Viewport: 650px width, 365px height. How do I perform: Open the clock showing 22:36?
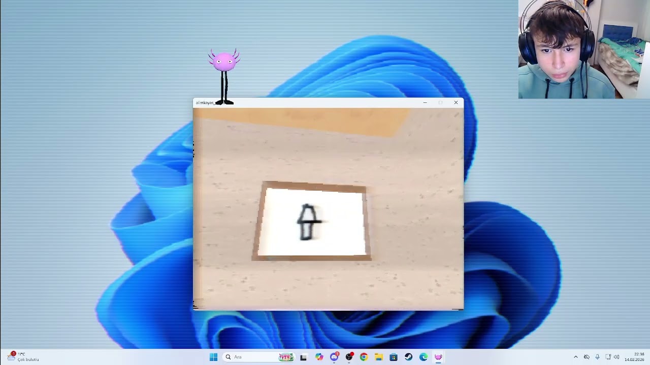pyautogui.click(x=634, y=357)
